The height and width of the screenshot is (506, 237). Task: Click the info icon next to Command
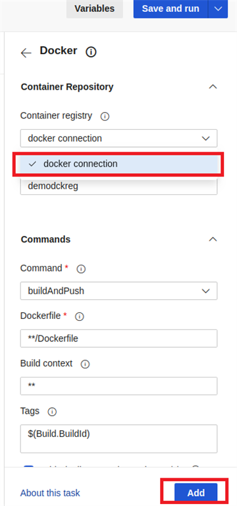click(x=81, y=269)
